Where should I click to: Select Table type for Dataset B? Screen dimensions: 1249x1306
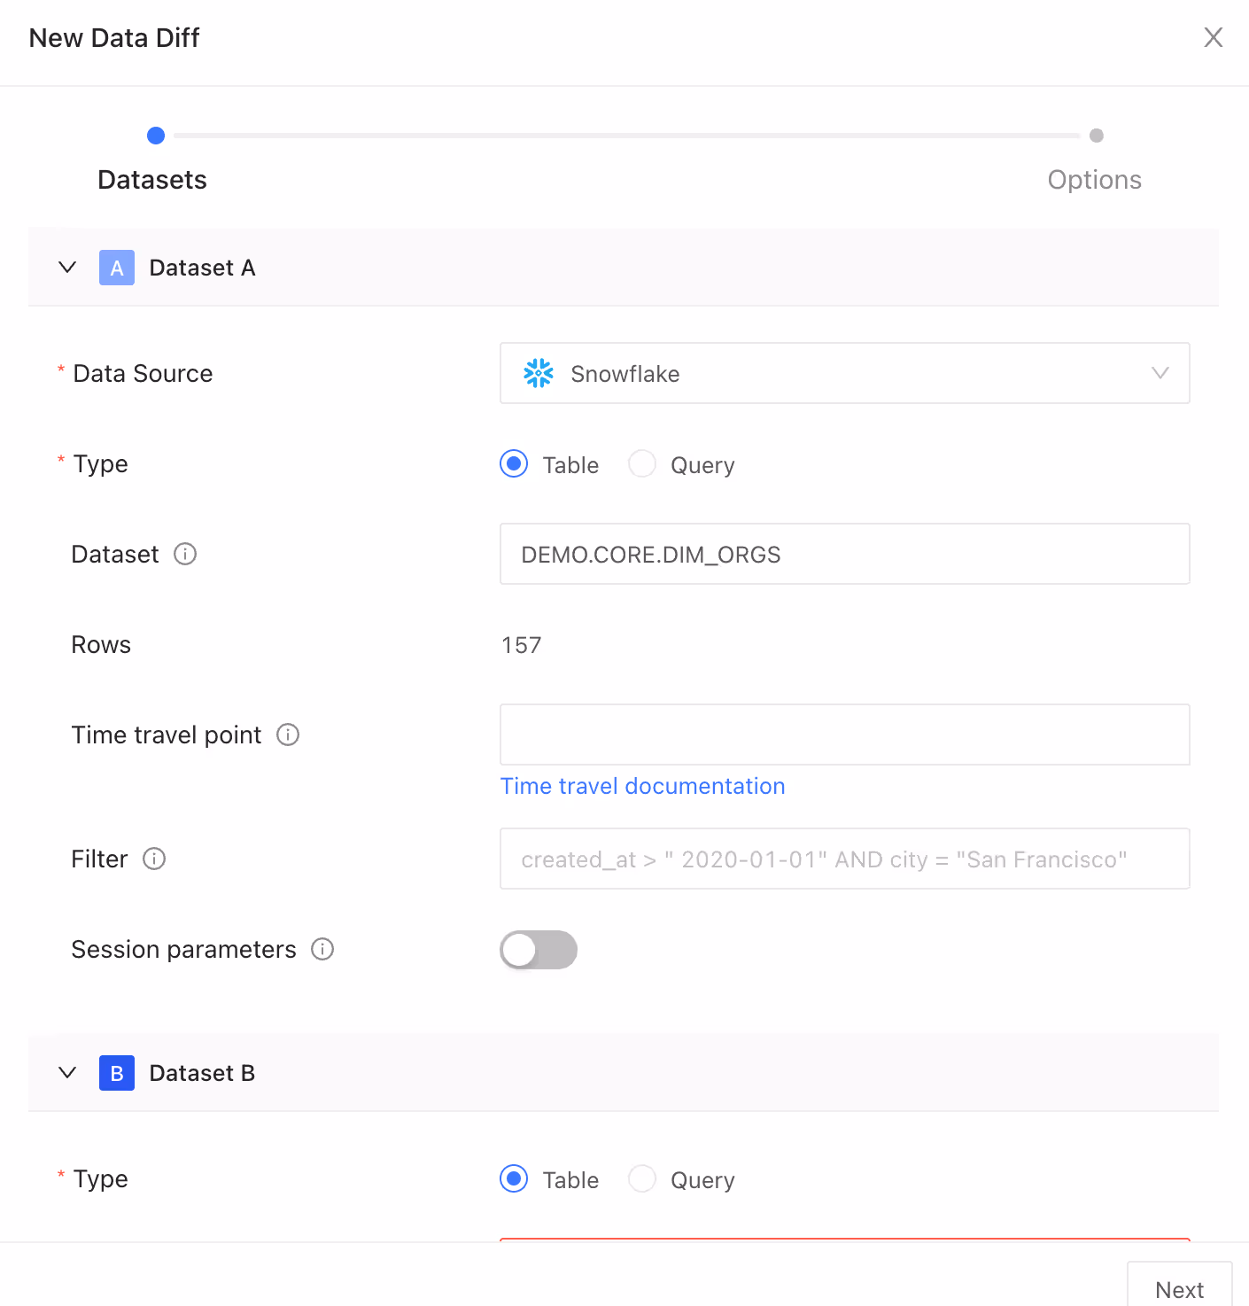[x=514, y=1178]
